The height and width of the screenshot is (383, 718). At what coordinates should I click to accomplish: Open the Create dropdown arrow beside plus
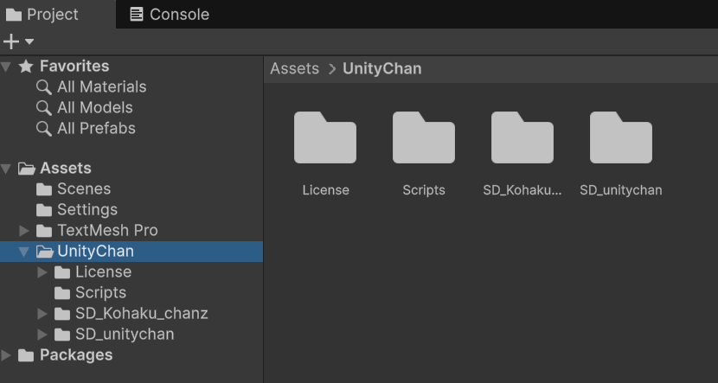29,41
